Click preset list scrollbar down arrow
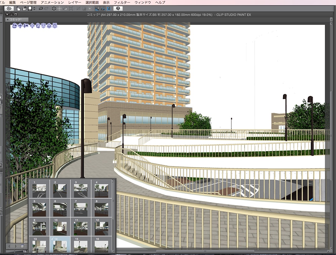 (114, 251)
